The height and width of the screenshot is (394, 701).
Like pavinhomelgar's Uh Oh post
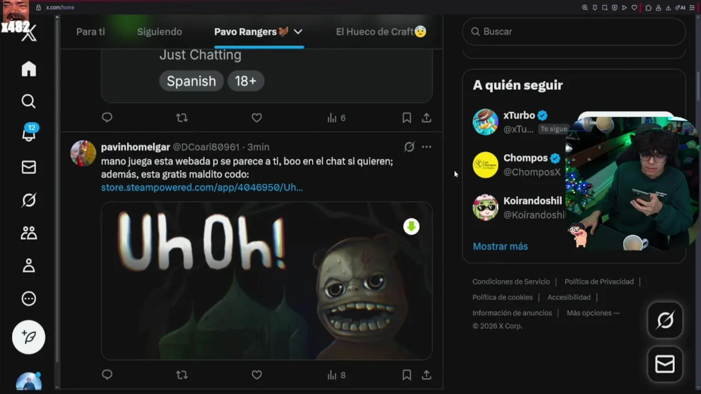(x=256, y=375)
